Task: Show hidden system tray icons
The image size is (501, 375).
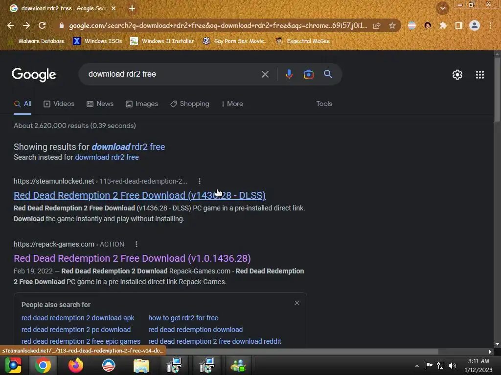Action: [417, 366]
